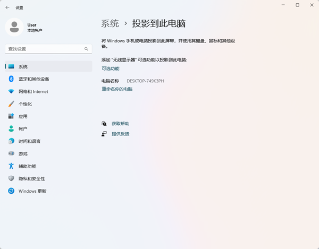Open 时间和语言 settings
Viewport: 319px width, 249px height.
(x=48, y=141)
